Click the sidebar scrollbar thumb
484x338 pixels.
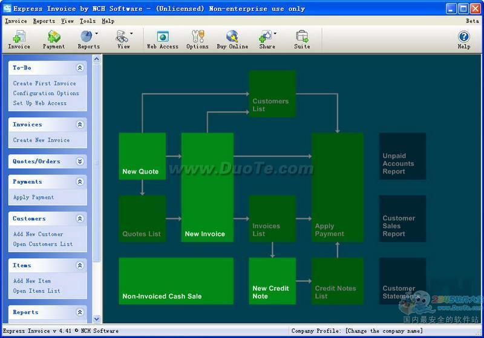(x=97, y=163)
